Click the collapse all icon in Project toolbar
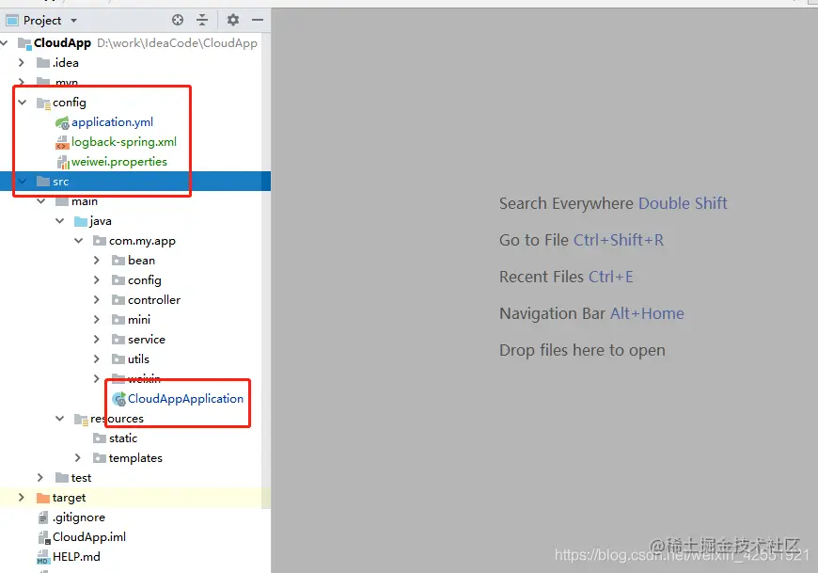 202,20
